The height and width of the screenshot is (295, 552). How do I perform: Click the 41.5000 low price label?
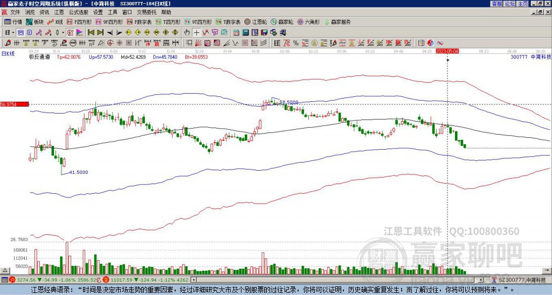point(79,172)
